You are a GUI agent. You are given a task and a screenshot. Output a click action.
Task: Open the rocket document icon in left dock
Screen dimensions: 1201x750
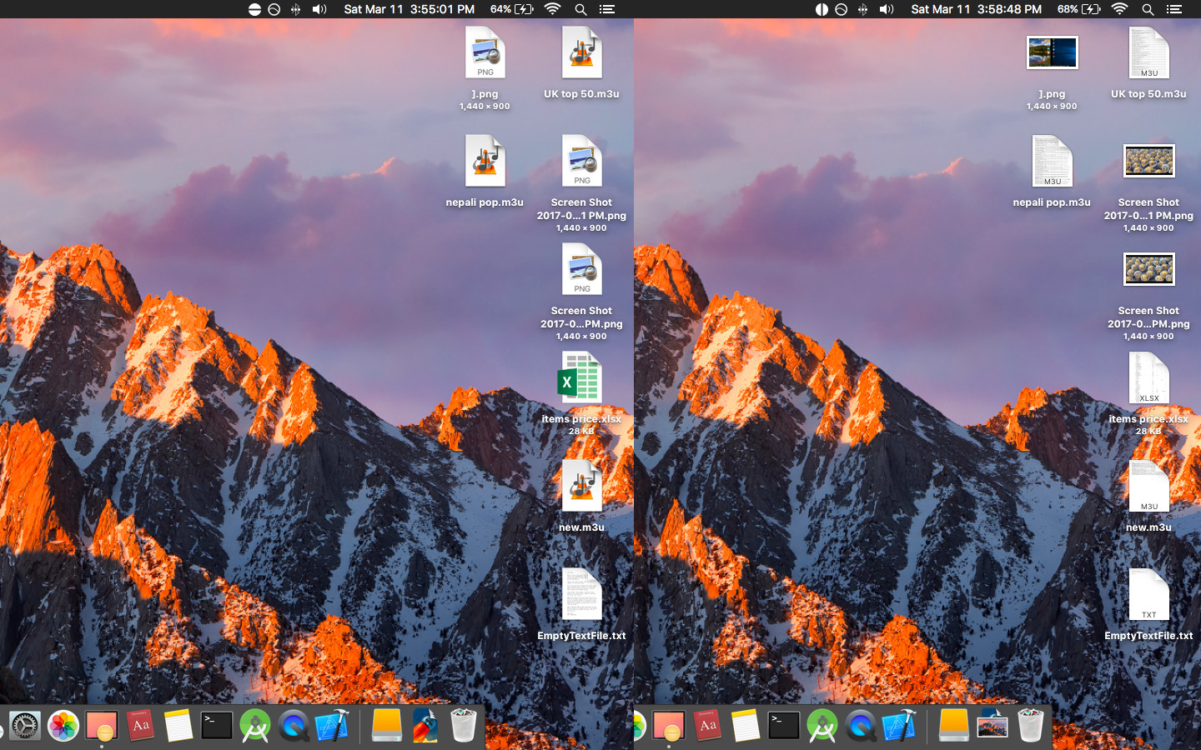coord(425,726)
